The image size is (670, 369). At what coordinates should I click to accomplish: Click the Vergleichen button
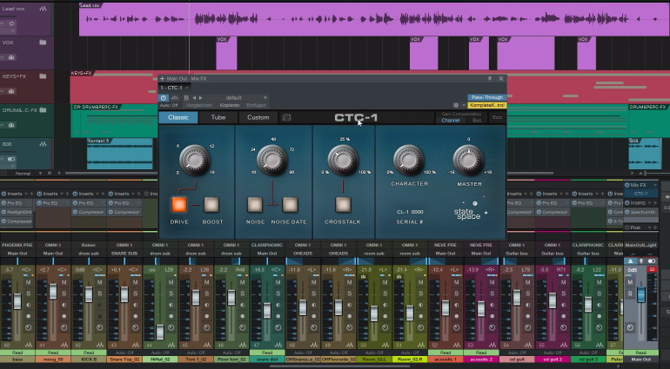click(x=198, y=105)
